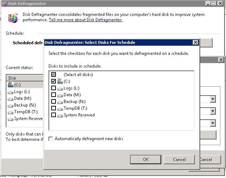Select Logs (L:) in Current status list

click(25, 92)
